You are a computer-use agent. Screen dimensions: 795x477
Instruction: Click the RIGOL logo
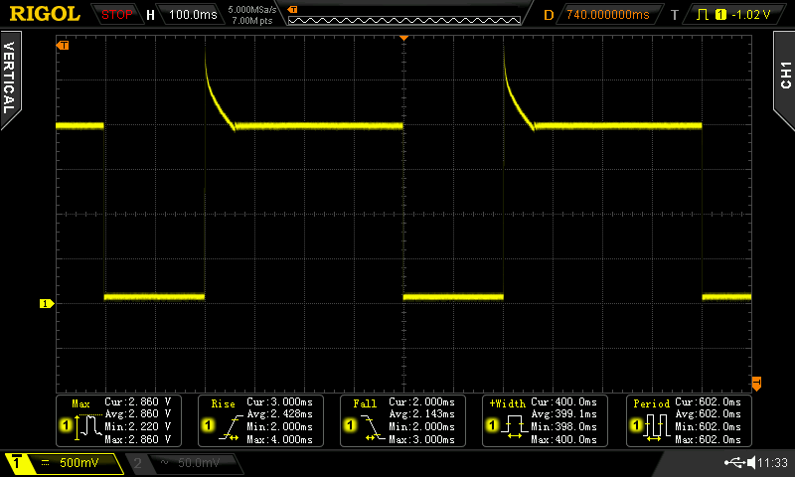(45, 15)
